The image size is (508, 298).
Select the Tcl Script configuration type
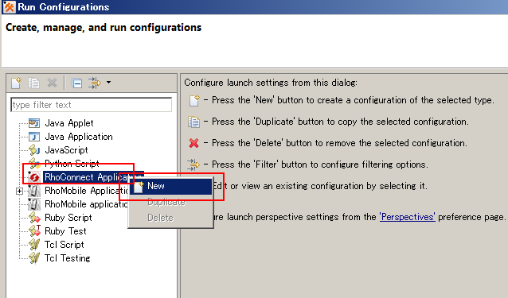(64, 245)
